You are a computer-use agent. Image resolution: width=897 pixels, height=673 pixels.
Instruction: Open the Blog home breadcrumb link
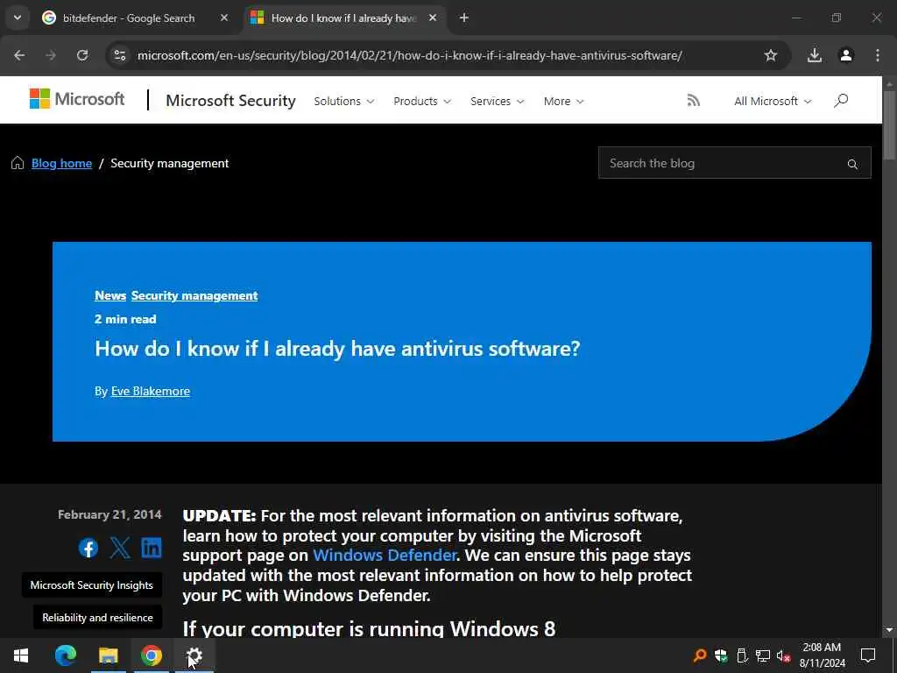point(62,163)
